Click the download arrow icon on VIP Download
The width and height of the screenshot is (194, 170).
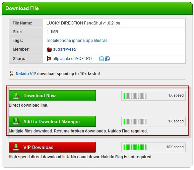[x=16, y=147]
